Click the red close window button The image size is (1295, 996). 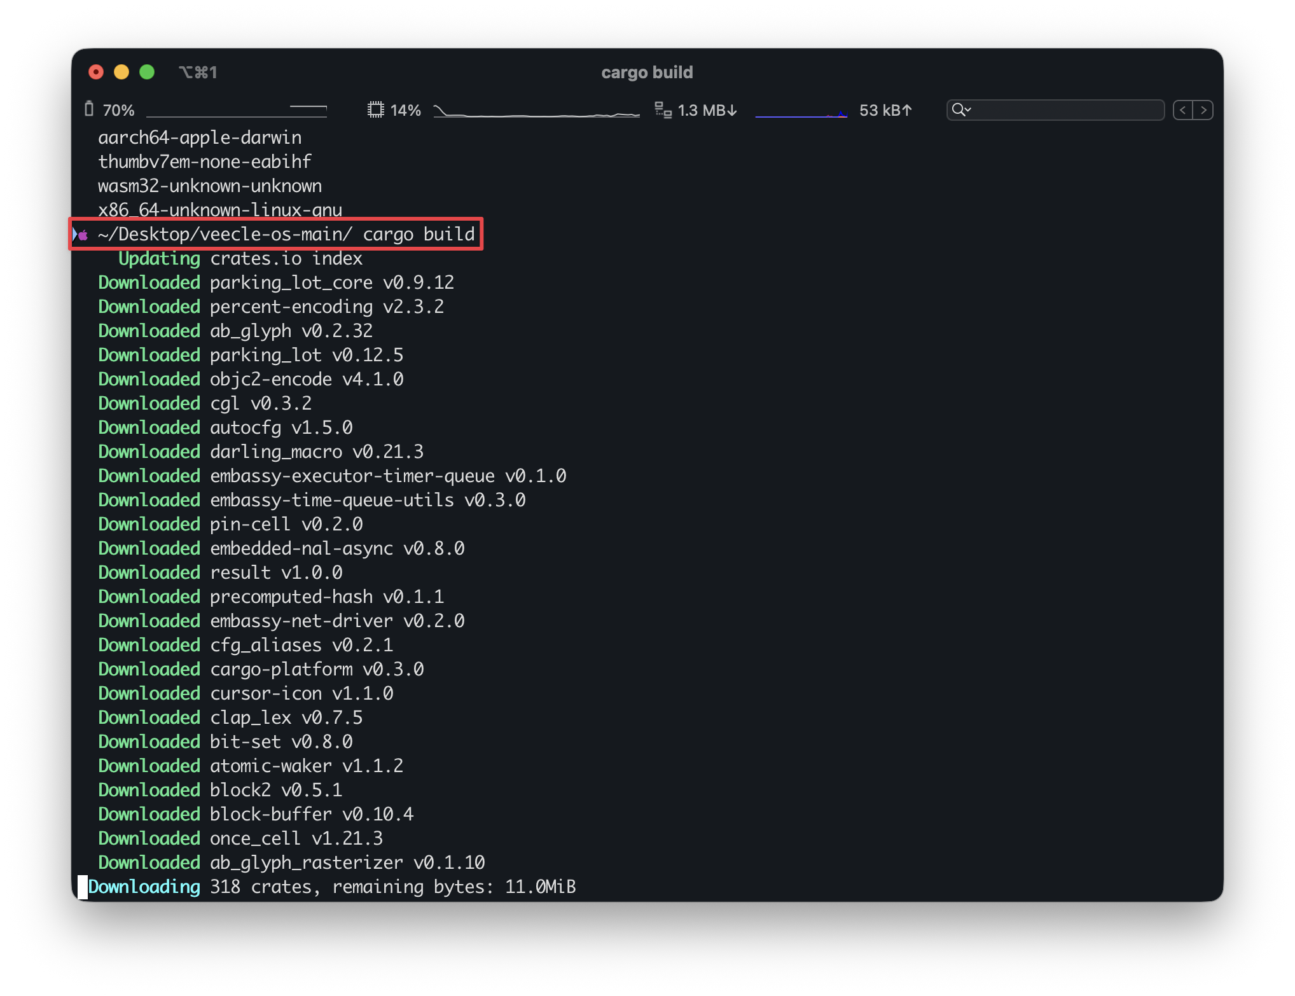(96, 72)
